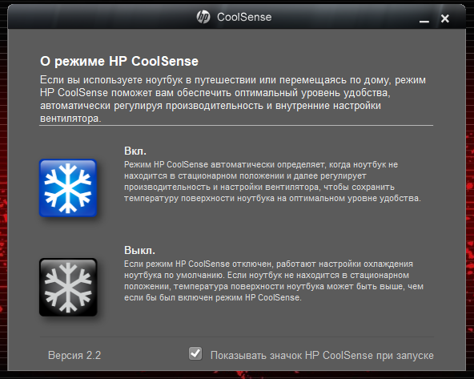This screenshot has width=474, height=379.
Task: Enable CoolSense with the blue snowflake icon
Action: 68,187
